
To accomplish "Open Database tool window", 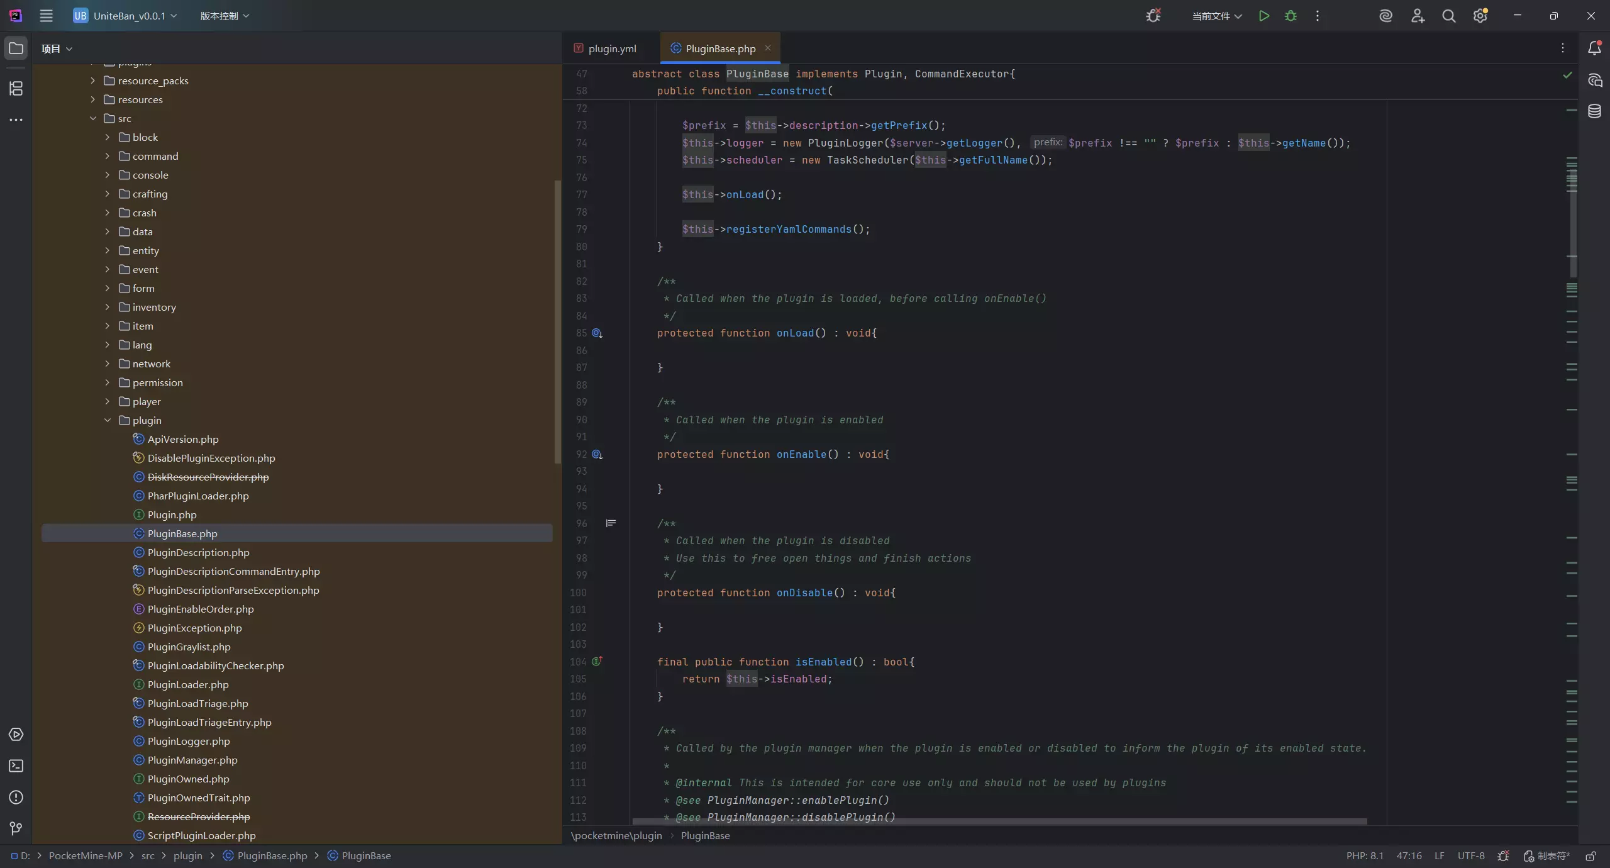I will (1594, 111).
